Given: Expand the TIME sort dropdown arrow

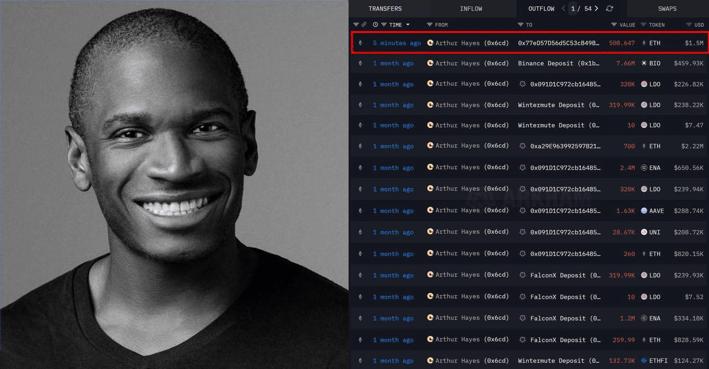Looking at the screenshot, I should click(408, 24).
